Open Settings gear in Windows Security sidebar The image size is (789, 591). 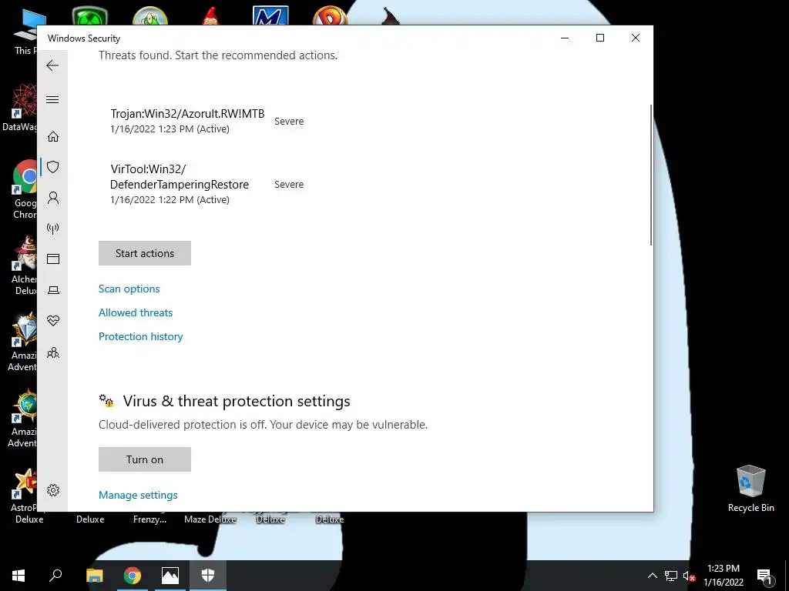click(53, 490)
